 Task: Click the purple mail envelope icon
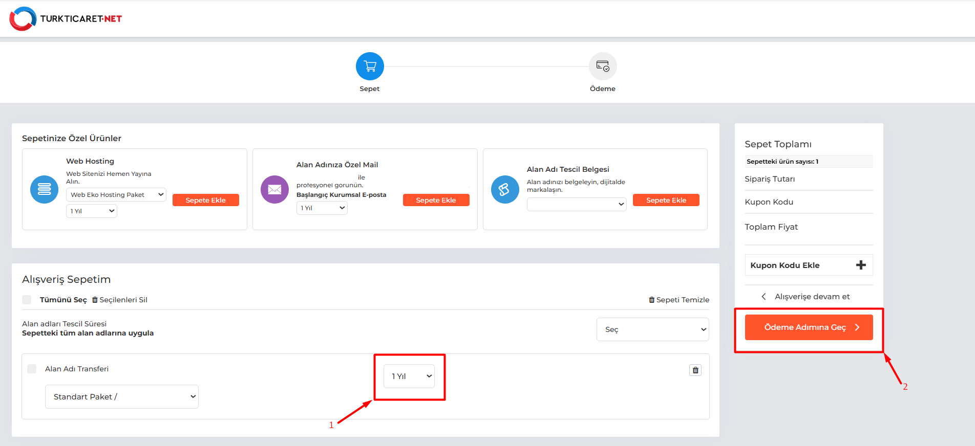(275, 189)
